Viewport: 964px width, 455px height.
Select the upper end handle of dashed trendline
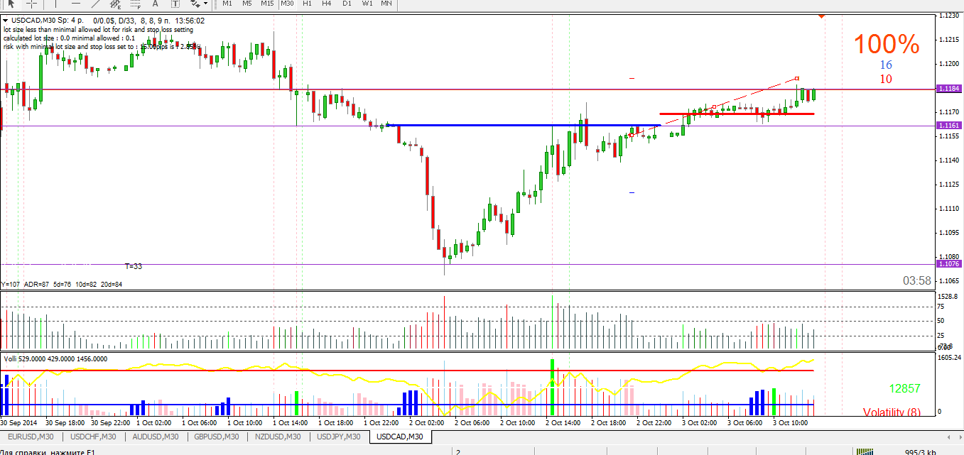(797, 78)
